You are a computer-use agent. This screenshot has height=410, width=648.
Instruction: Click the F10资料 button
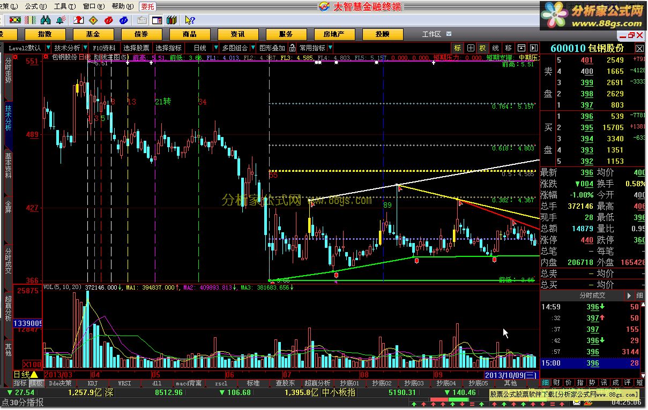pos(104,48)
